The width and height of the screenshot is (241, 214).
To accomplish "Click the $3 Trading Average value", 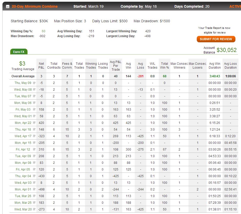I will click(22, 63).
